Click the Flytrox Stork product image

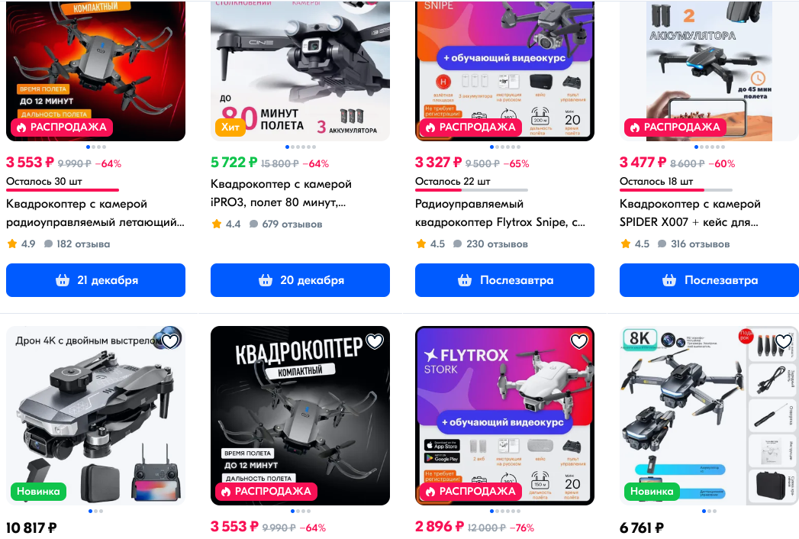pos(504,415)
